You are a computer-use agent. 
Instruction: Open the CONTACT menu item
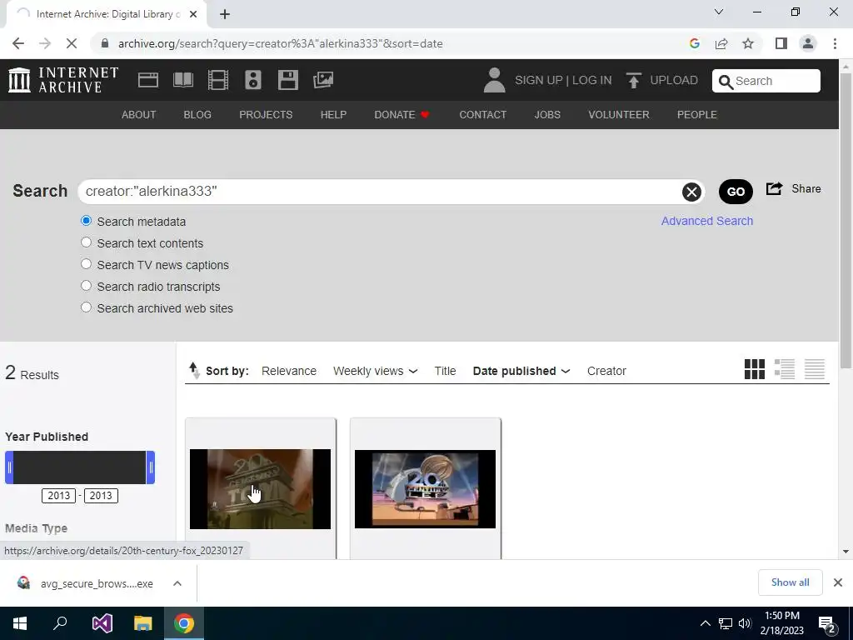point(483,115)
